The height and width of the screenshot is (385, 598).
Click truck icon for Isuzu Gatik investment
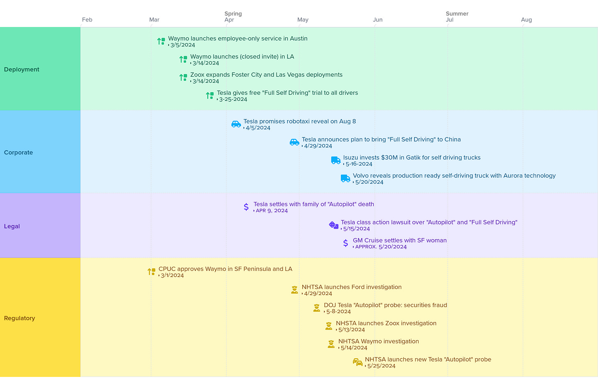pos(336,160)
